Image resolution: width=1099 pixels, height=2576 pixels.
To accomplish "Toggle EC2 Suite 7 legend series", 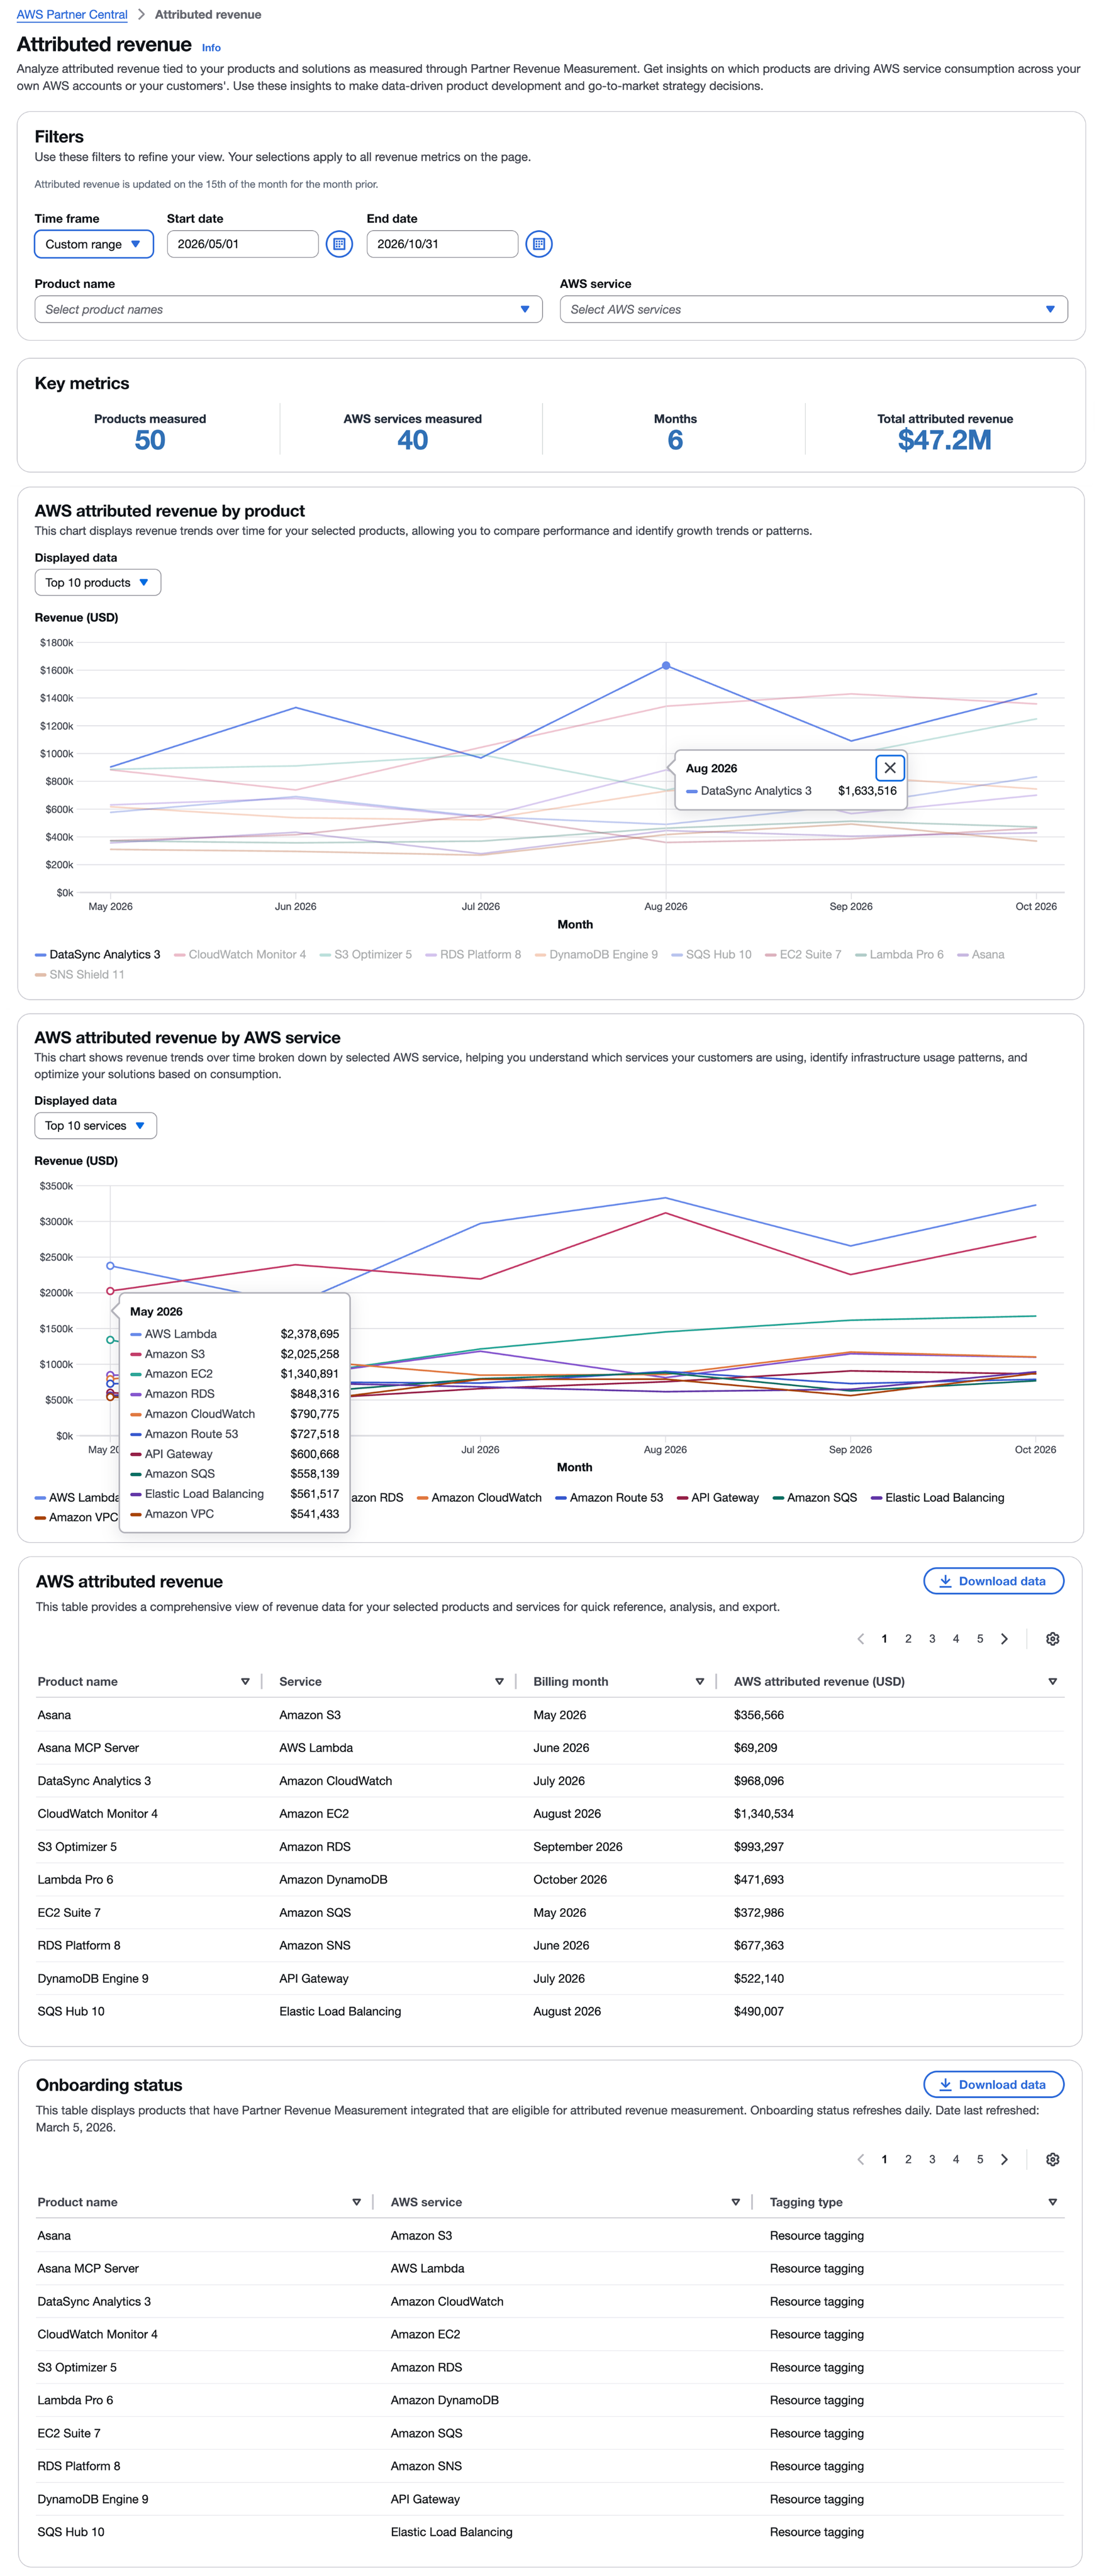I will coord(803,954).
